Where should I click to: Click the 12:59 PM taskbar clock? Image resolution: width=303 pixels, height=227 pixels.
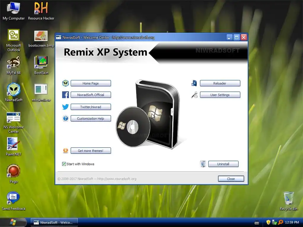coord(292,222)
